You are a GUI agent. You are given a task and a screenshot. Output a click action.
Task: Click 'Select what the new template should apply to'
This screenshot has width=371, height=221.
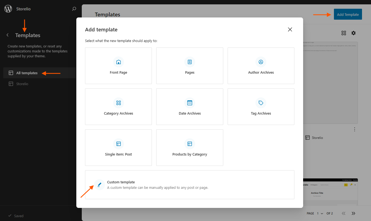point(121,41)
